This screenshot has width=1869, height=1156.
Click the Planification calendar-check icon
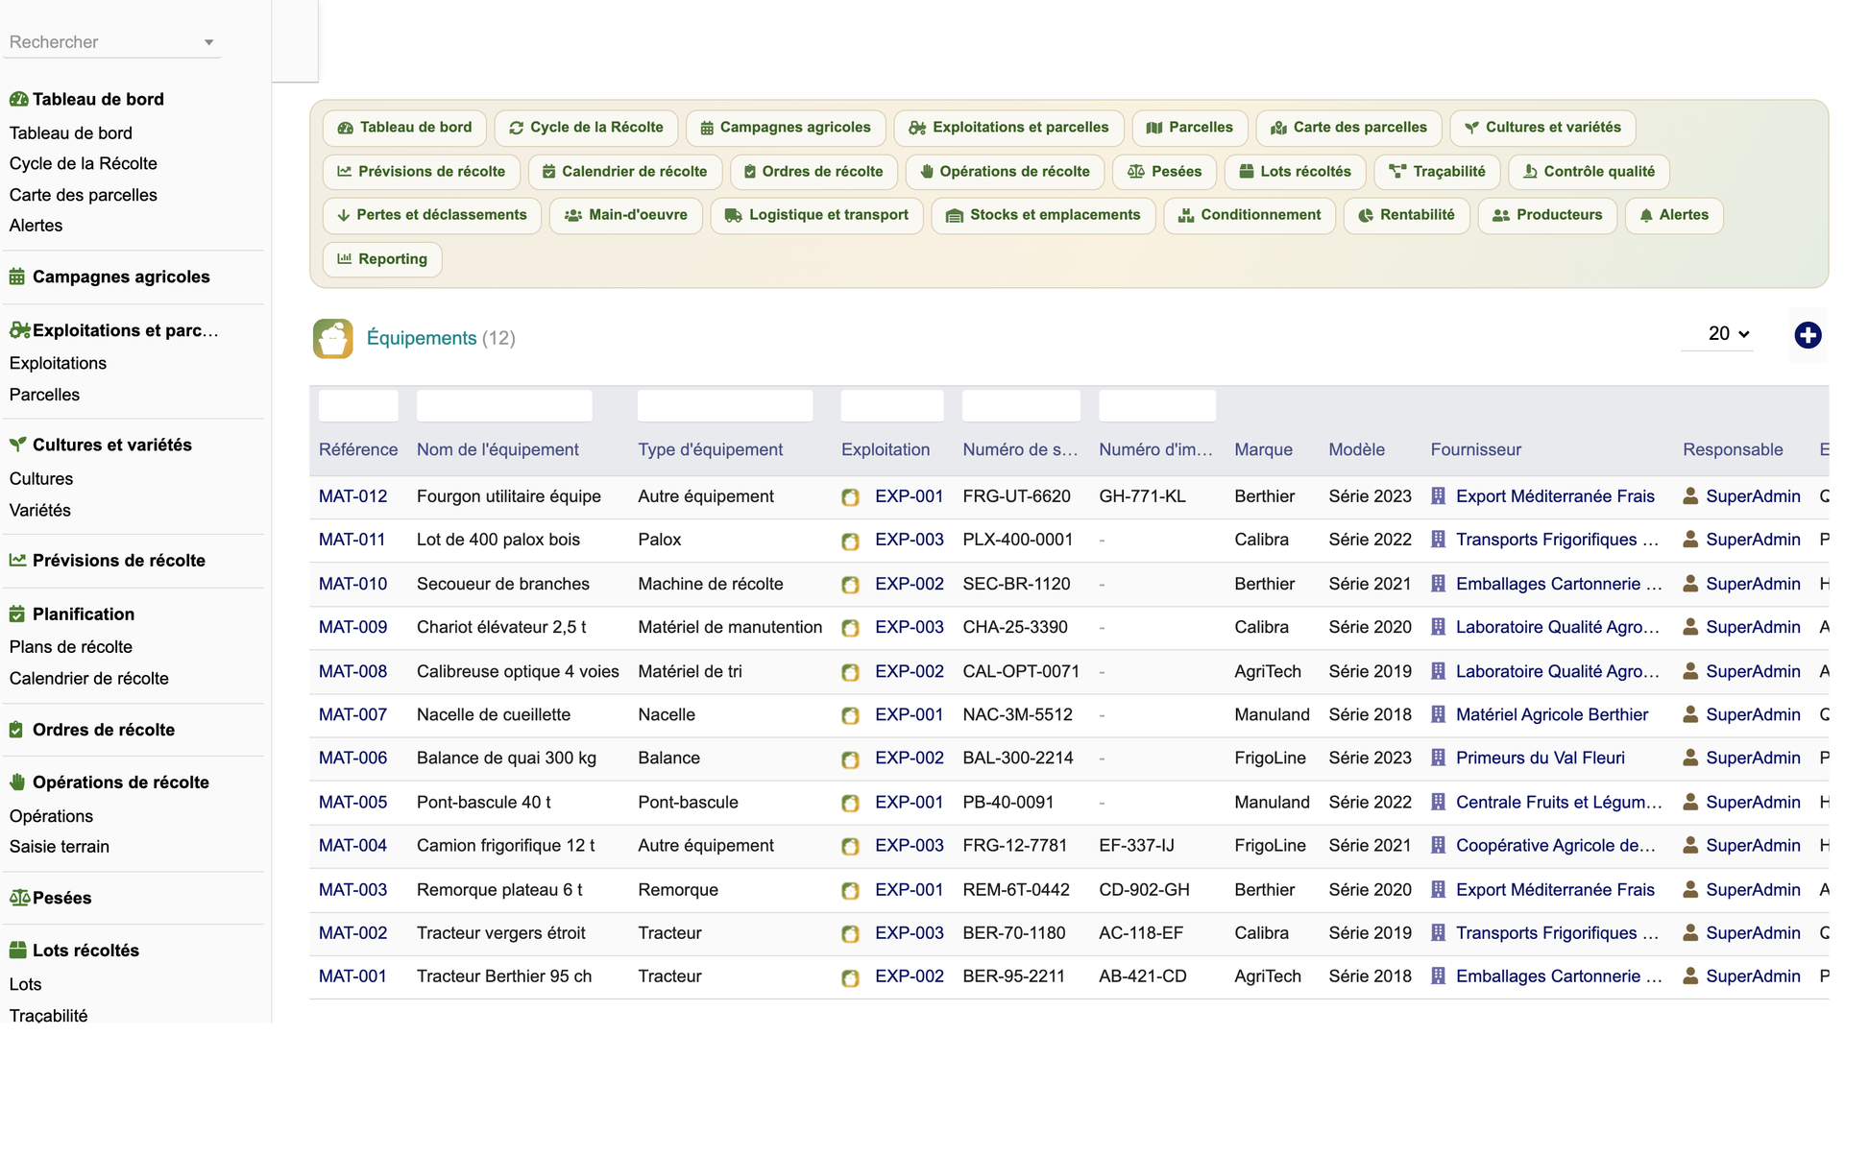[x=17, y=614]
